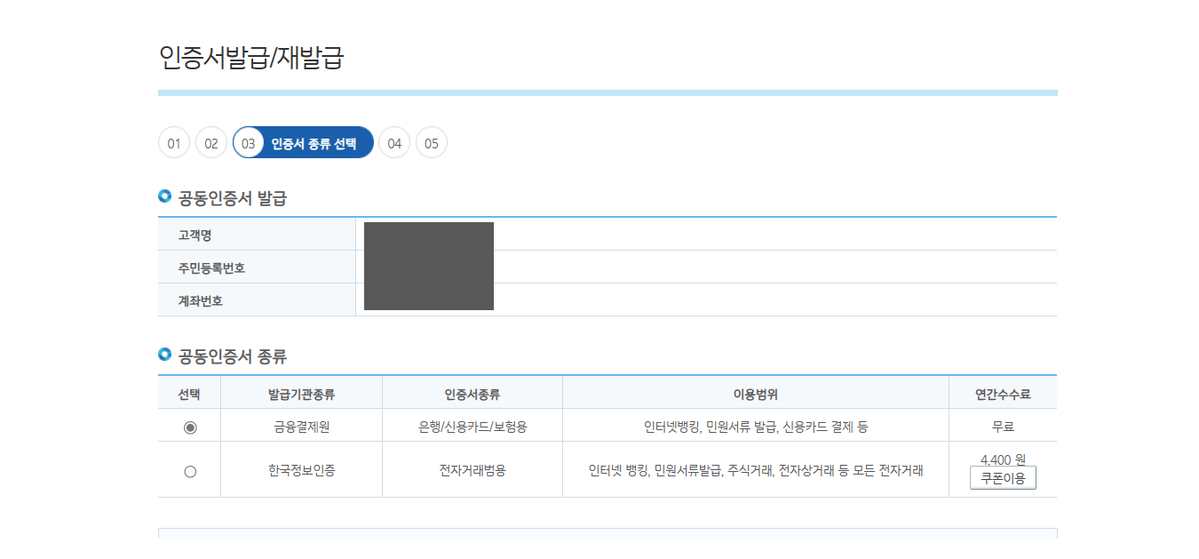The width and height of the screenshot is (1199, 559).
Task: Select the 한국정보인증 radio button
Action: click(190, 472)
